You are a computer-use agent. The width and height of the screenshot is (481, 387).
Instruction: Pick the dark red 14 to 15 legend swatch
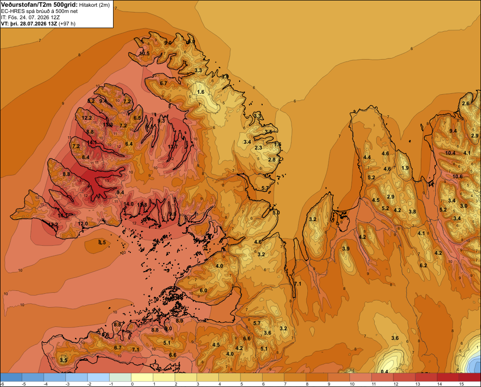pos(448,377)
